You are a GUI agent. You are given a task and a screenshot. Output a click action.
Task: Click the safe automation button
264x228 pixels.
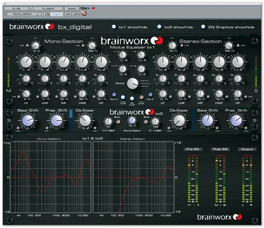point(75,14)
